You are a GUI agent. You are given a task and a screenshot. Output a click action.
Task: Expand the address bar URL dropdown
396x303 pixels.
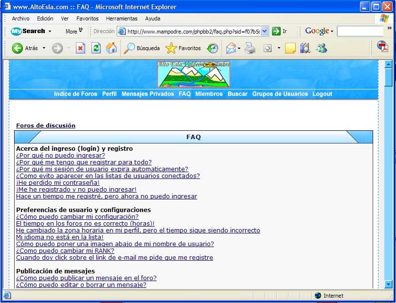[x=265, y=31]
